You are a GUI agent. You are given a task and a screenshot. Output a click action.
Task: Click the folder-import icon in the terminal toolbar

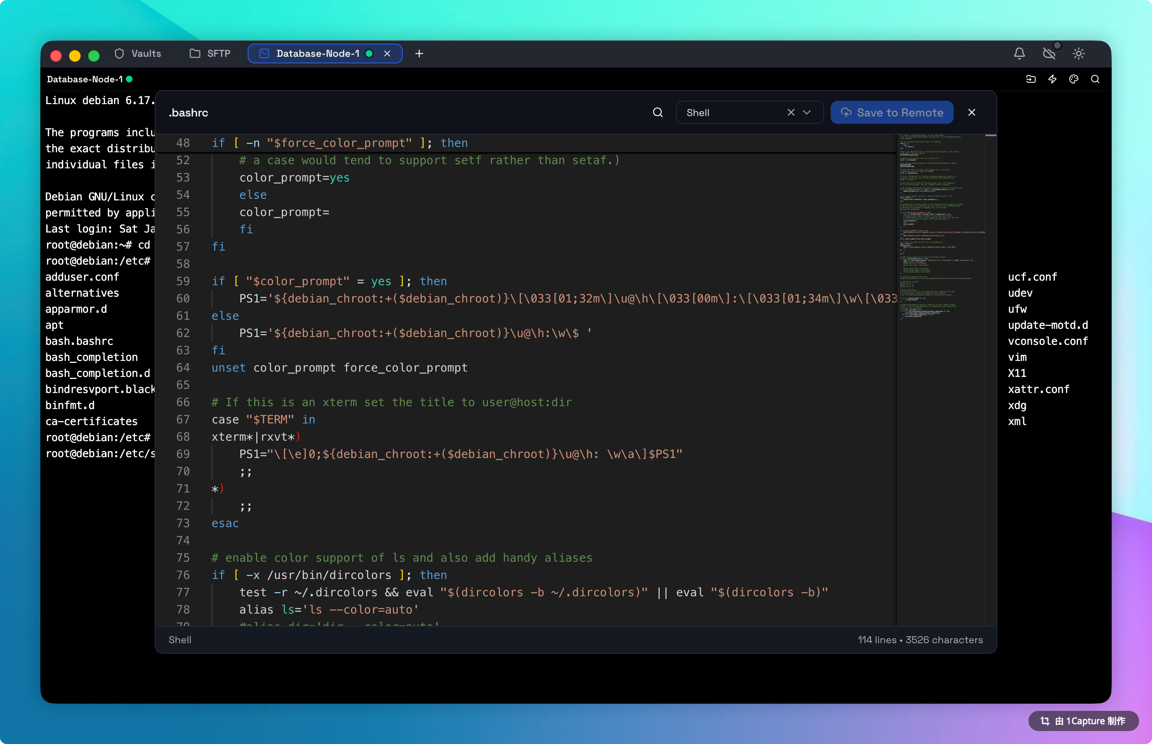point(1031,79)
